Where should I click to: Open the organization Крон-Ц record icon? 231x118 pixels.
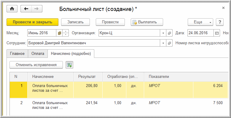169,33
